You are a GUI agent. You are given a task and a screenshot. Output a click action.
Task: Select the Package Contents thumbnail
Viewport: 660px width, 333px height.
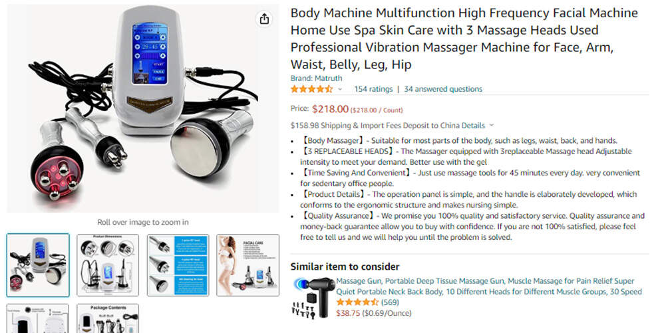coord(108,318)
